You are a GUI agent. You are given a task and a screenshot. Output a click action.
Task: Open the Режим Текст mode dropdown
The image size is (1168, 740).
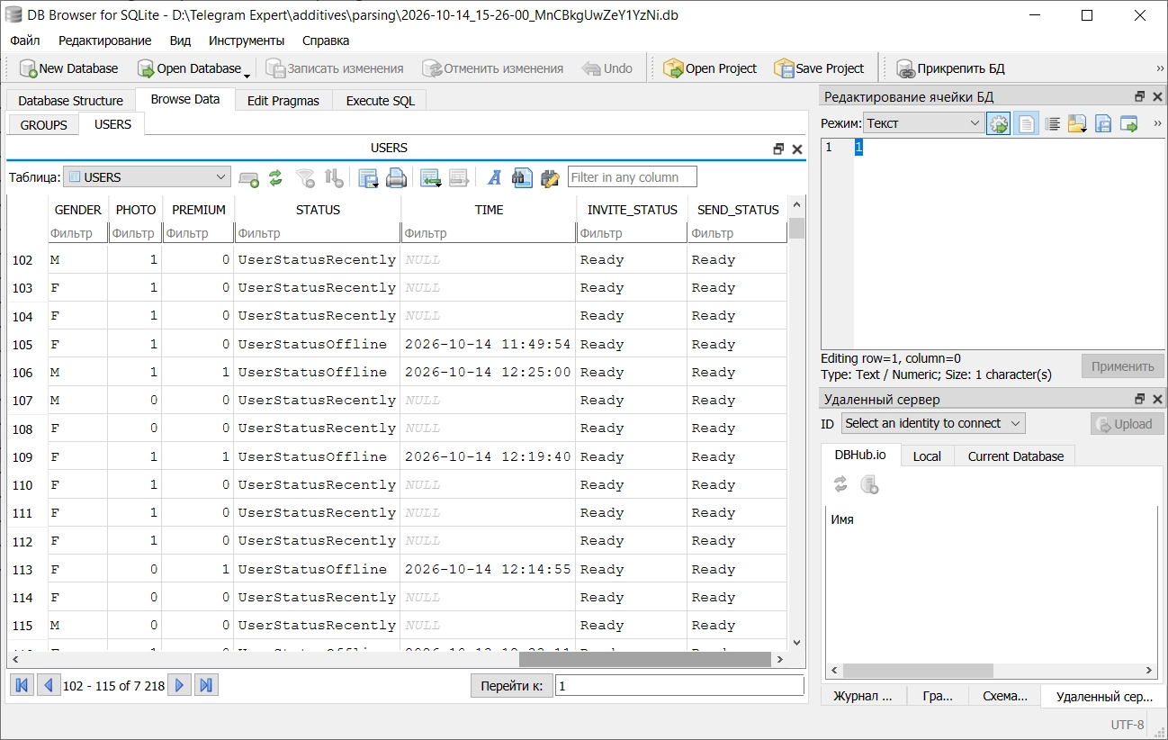[923, 123]
